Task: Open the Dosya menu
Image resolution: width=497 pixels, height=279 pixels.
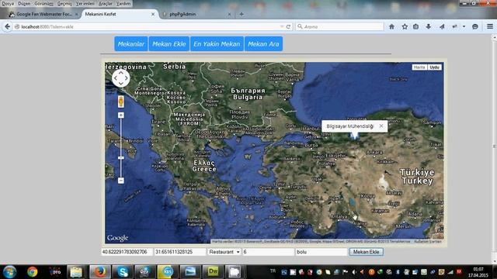Action: (x=8, y=3)
